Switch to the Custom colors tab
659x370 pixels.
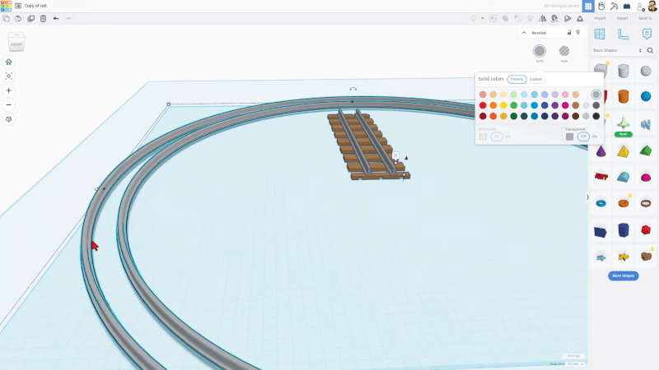pyautogui.click(x=535, y=79)
